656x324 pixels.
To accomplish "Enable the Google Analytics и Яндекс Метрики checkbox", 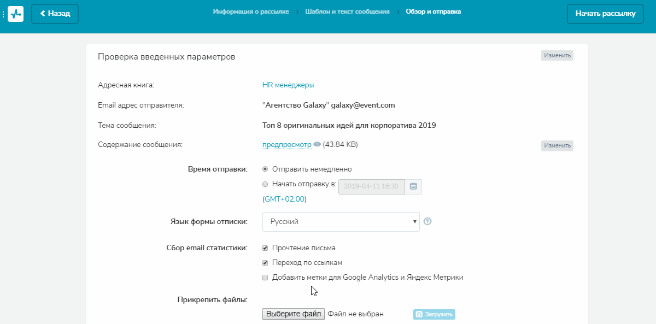I will [x=265, y=277].
